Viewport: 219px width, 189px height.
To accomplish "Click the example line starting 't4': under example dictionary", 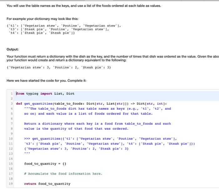I will 42,33.
